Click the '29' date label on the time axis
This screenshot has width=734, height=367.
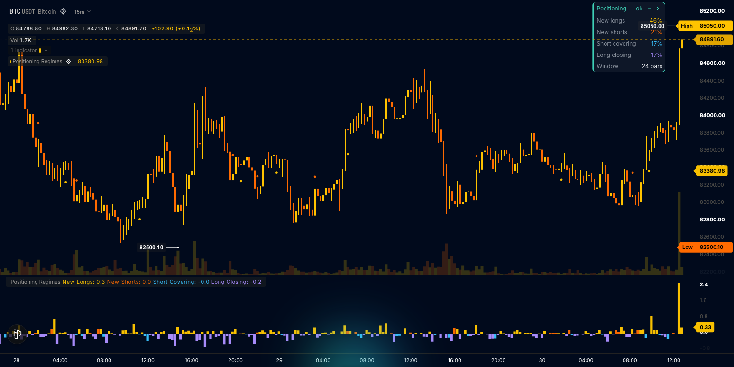point(279,360)
